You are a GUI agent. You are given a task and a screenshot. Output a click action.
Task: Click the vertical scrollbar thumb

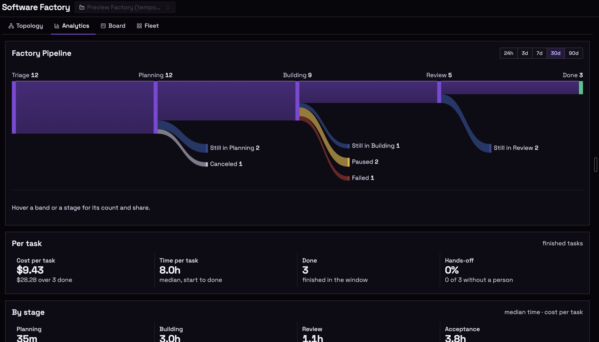pos(596,164)
